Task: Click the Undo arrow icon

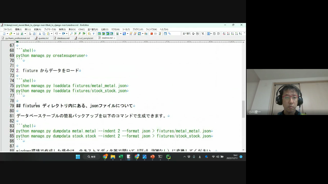Action: [x=56, y=34]
